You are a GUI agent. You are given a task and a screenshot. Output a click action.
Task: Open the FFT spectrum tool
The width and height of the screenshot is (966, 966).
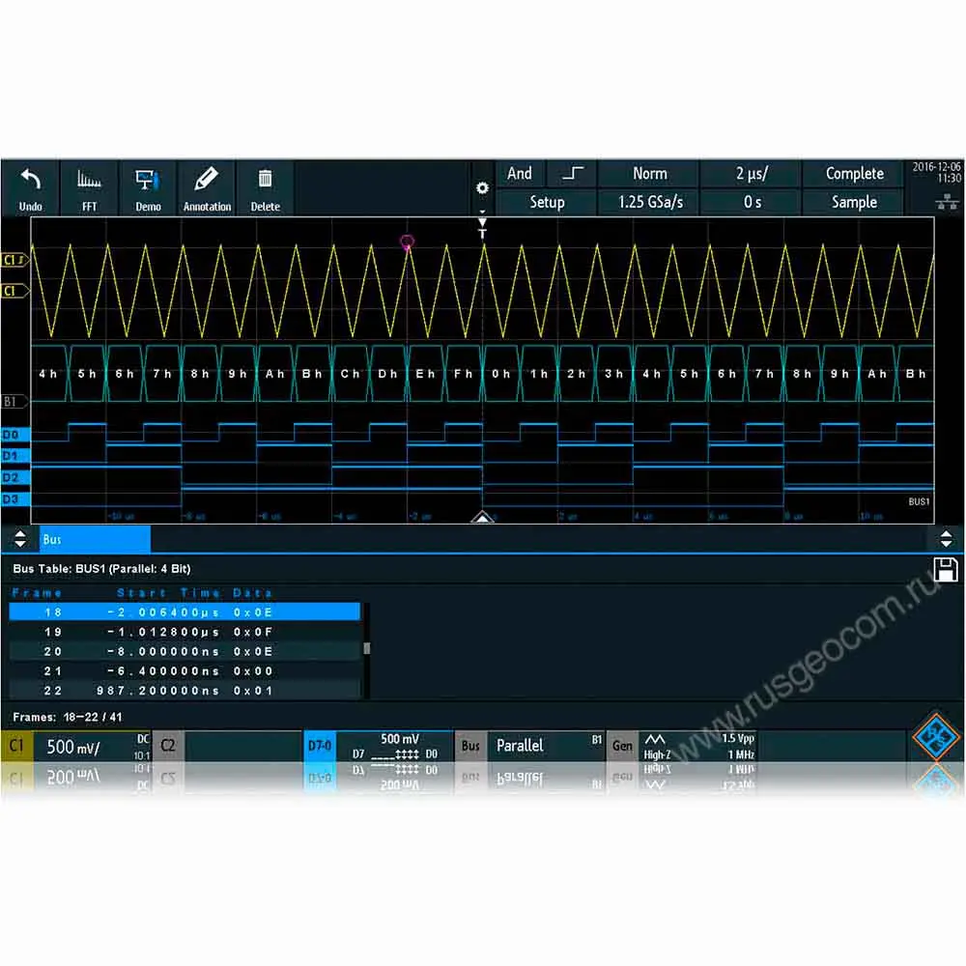[x=89, y=181]
